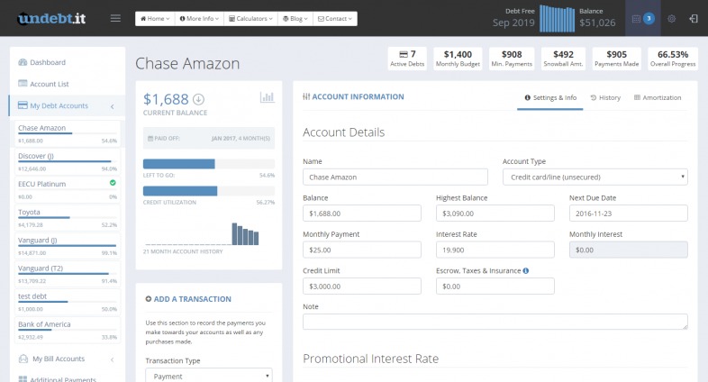Switch to the Amortization tab
The image size is (708, 382).
click(x=658, y=97)
